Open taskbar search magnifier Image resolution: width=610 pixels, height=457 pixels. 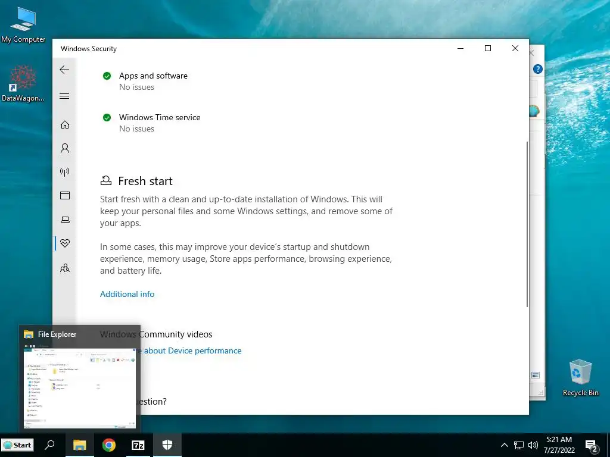coord(50,445)
